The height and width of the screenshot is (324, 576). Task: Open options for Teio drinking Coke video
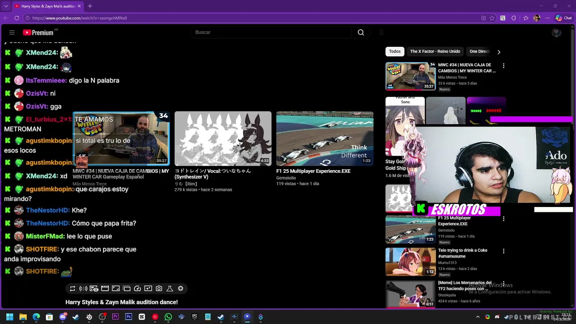pos(504,251)
